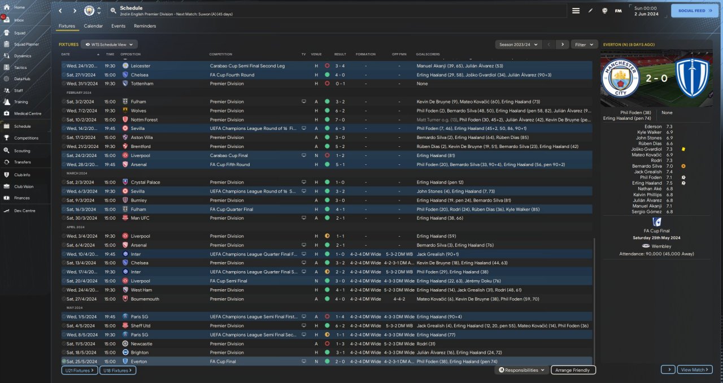
Task: Select the 11/5/2024 Newcastle row radio
Action: coord(64,343)
